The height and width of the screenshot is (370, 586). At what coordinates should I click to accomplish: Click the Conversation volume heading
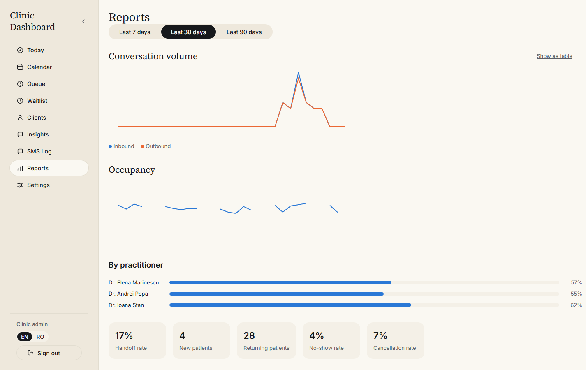(x=153, y=56)
